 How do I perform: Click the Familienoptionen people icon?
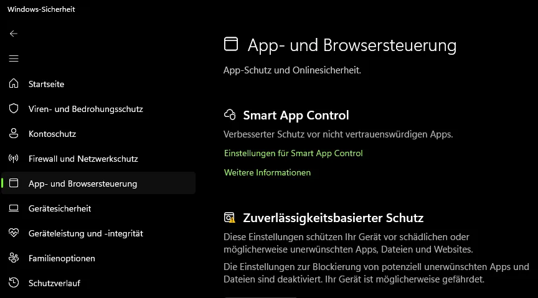coord(14,258)
